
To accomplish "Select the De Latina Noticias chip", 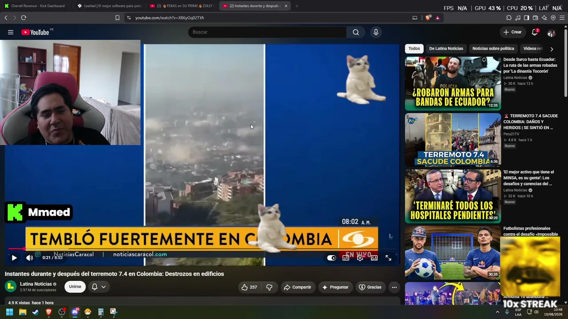I will coord(446,49).
